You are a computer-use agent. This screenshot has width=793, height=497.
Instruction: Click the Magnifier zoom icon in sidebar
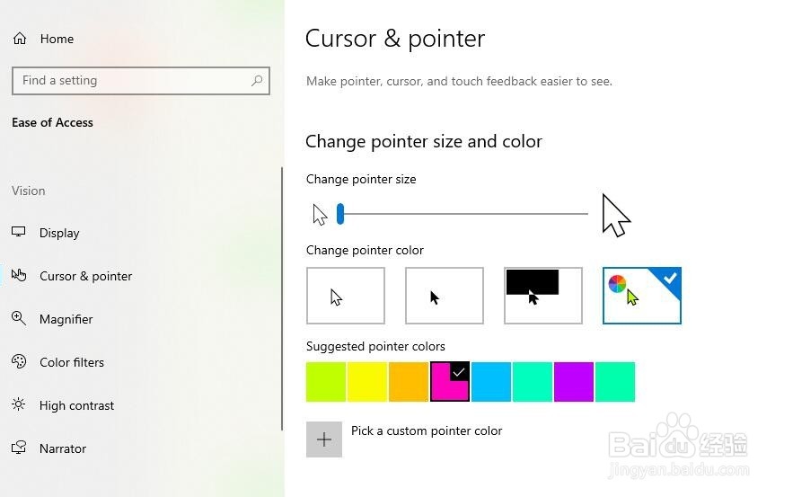pyautogui.click(x=19, y=318)
